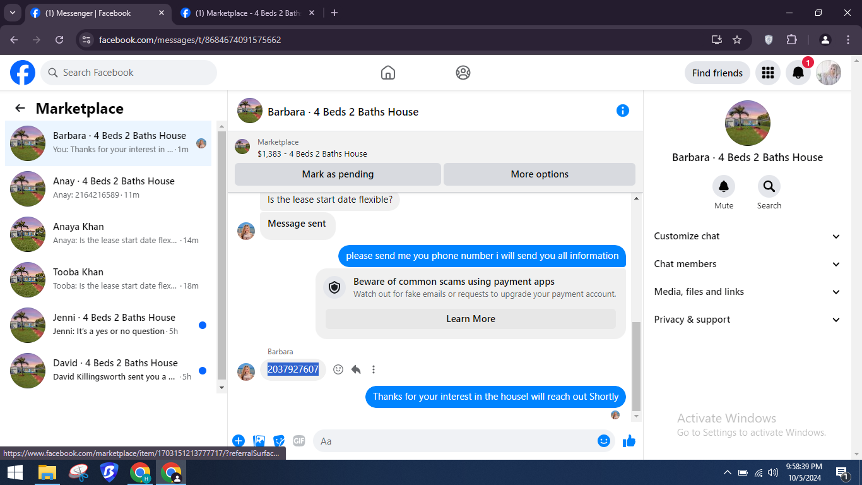862x485 pixels.
Task: Open Windows action center notifications
Action: (842, 472)
